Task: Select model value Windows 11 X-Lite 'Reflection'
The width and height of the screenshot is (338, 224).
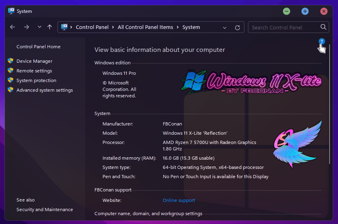Action: point(195,133)
